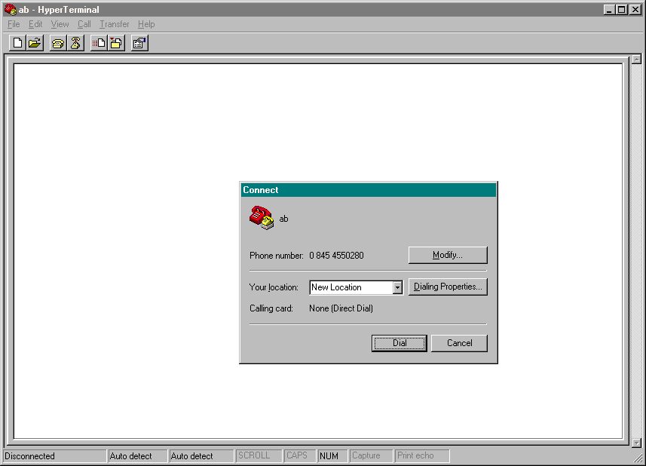The height and width of the screenshot is (466, 646).
Task: Click the red telephone icon in Connect dialog
Action: (x=262, y=218)
